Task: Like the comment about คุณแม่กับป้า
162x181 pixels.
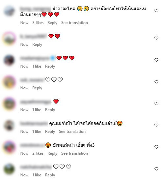Action: point(156,125)
